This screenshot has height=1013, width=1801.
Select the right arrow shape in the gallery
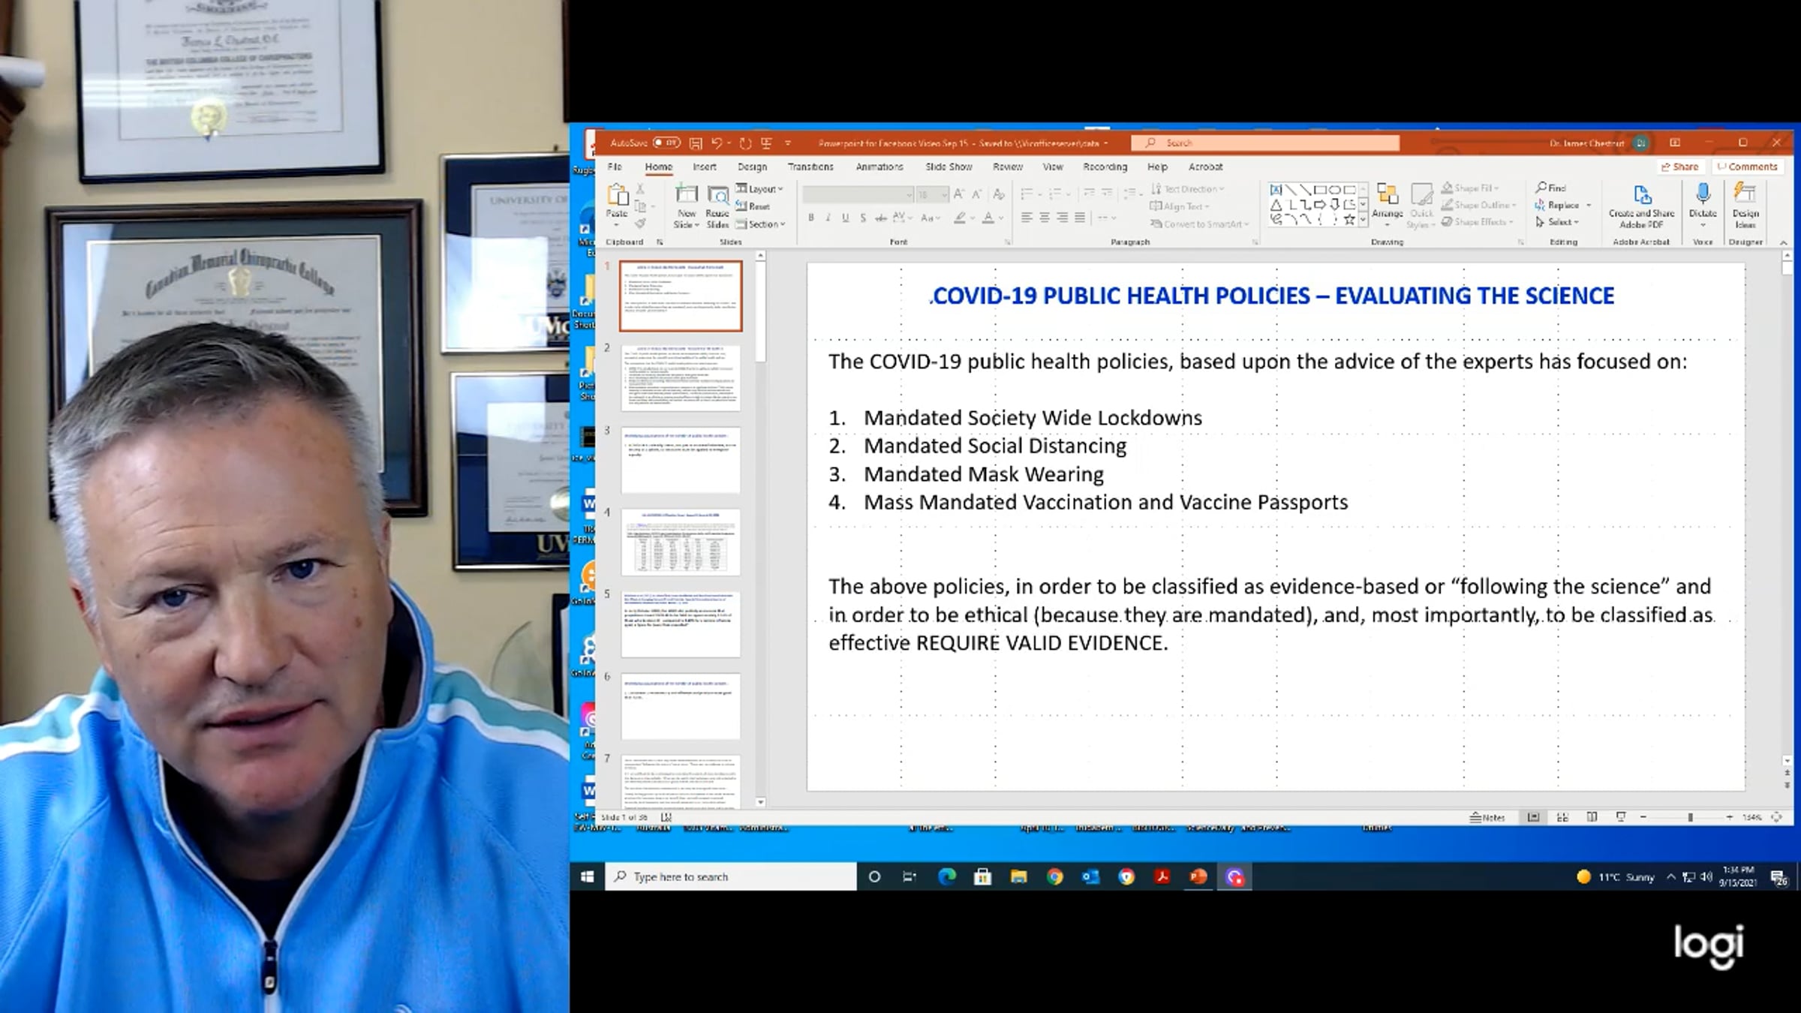coord(1320,204)
